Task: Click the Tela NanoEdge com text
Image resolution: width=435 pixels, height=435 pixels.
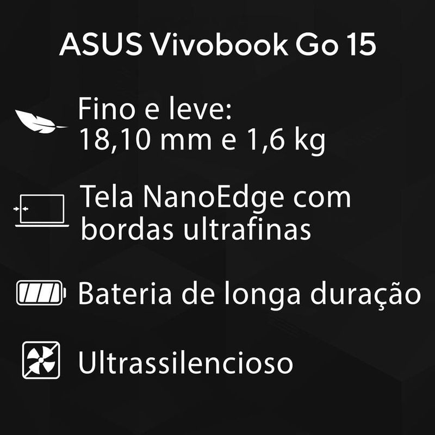Action: pos(215,197)
